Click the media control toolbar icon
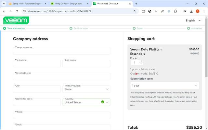 (x=185, y=11)
